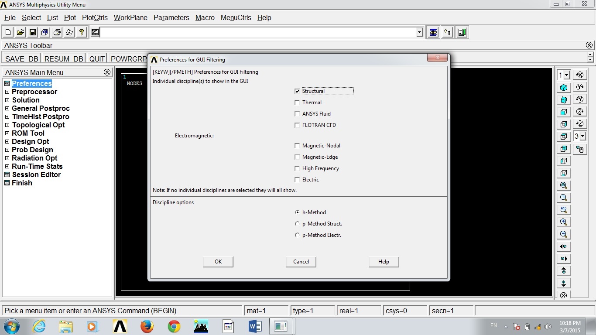Screen dimensions: 596x335
Task: Select the Isometric View solid cube icon
Action: pos(564,87)
